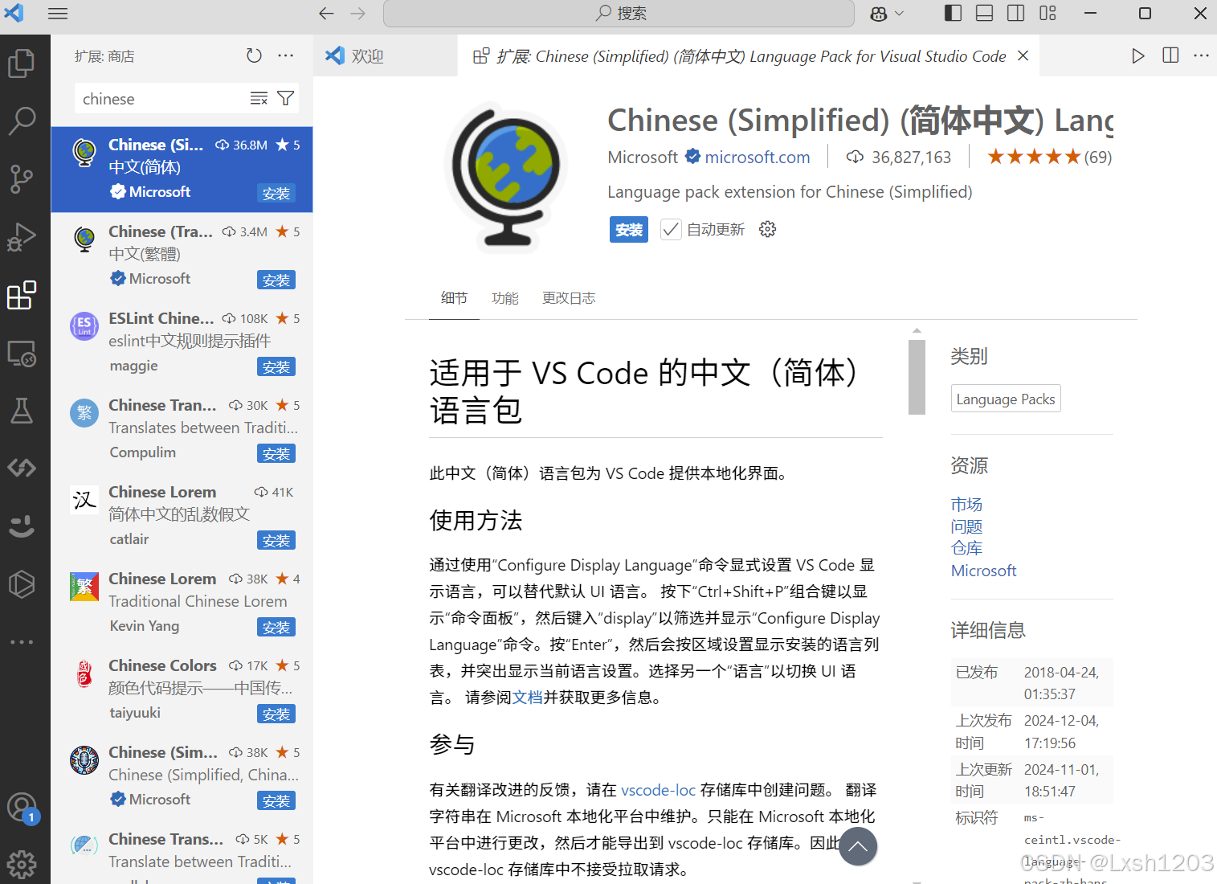Click the Microsoft publisher name
Image resolution: width=1217 pixels, height=884 pixels.
point(643,158)
